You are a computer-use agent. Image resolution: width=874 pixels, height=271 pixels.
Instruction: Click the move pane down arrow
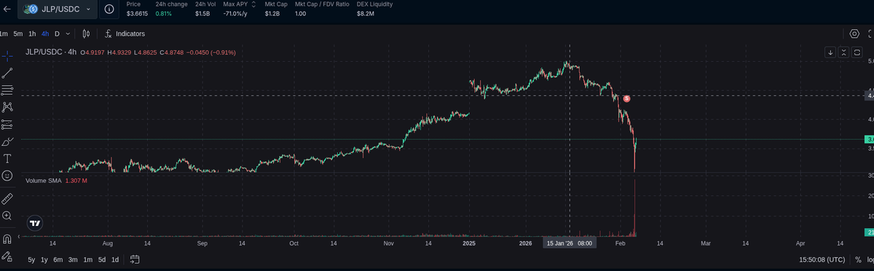coord(830,52)
